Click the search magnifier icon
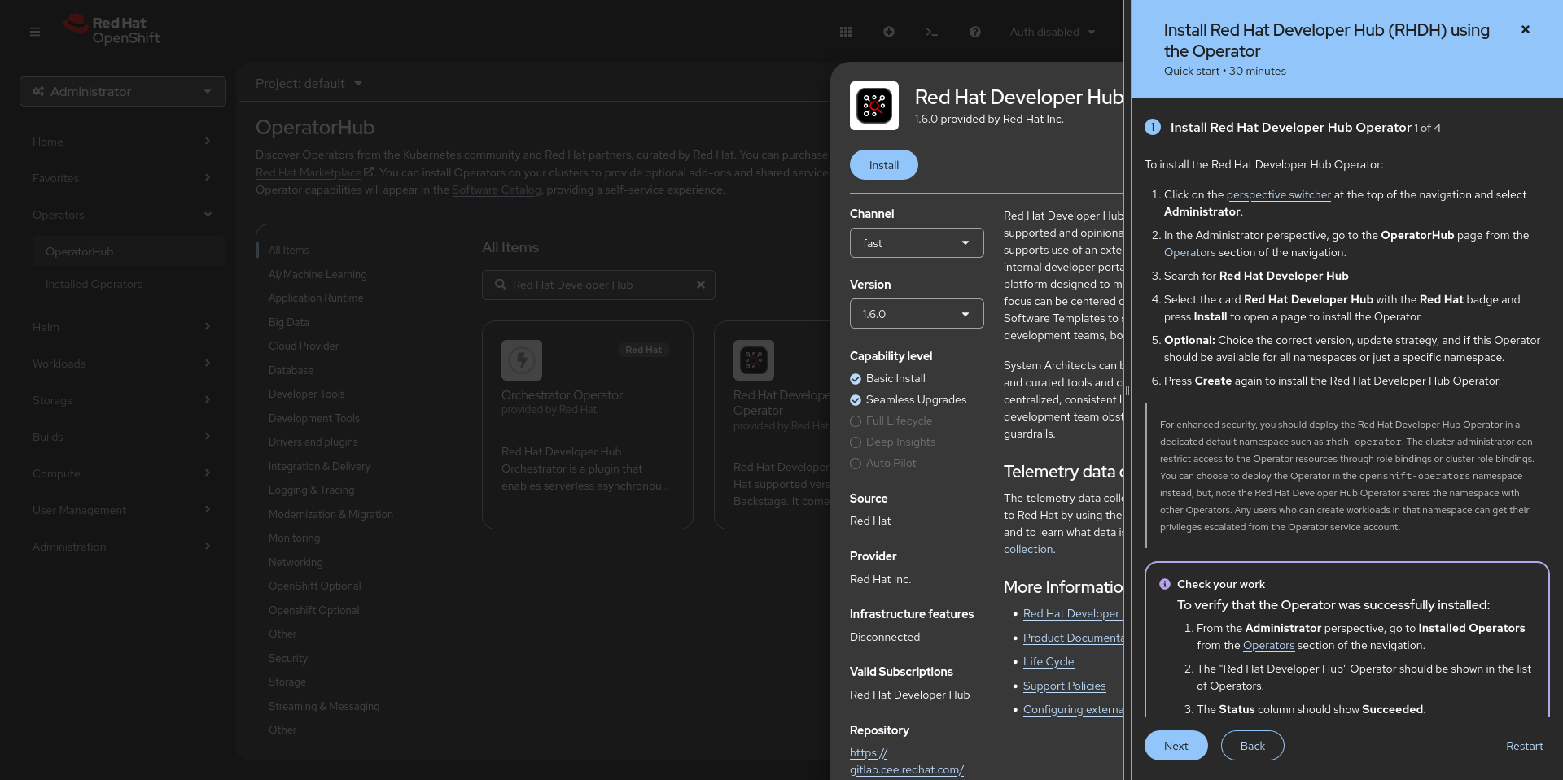1563x780 pixels. click(x=501, y=285)
